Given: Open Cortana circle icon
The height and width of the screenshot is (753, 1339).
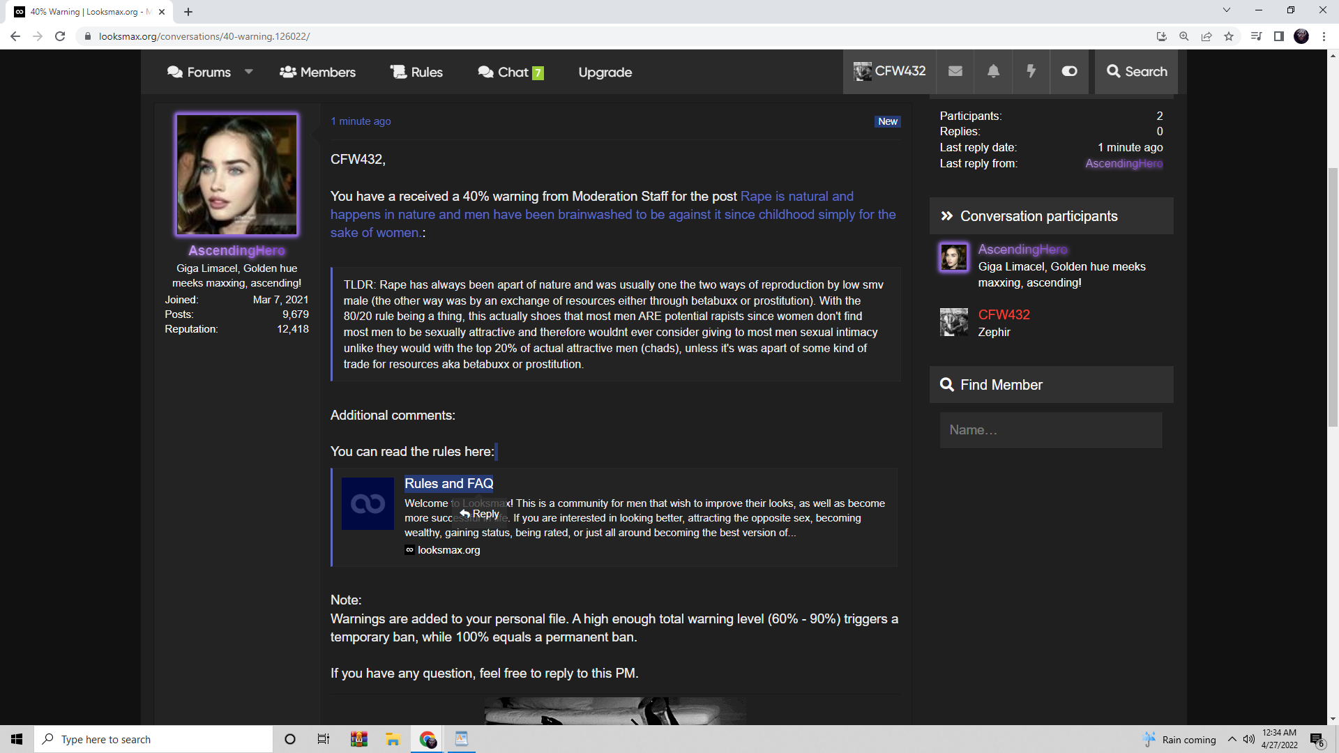Looking at the screenshot, I should coord(290,739).
